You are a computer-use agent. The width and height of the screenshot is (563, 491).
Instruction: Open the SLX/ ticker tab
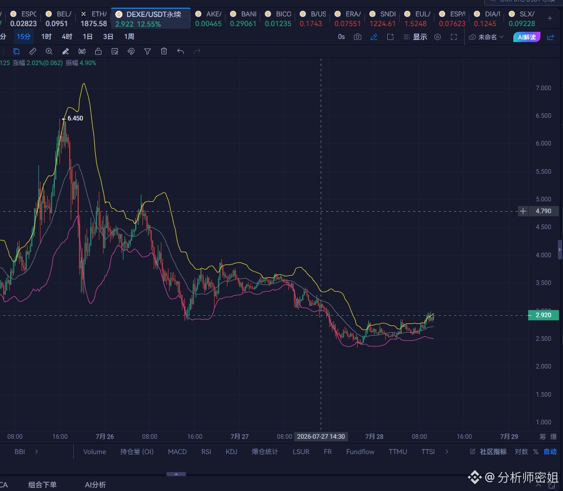(x=522, y=18)
